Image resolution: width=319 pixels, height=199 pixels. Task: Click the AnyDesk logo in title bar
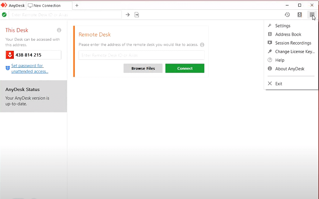(4, 5)
